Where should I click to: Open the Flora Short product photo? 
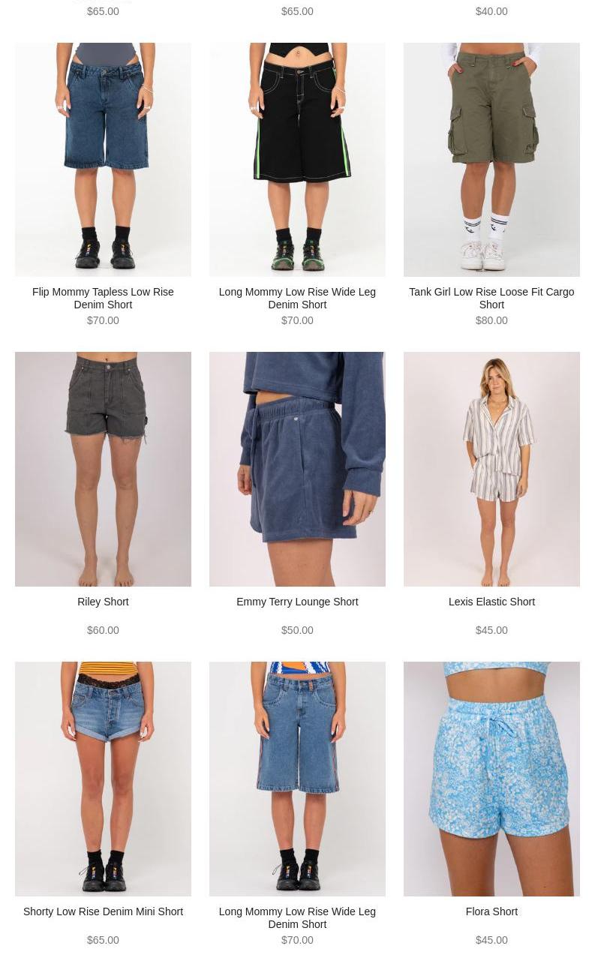coord(491,779)
